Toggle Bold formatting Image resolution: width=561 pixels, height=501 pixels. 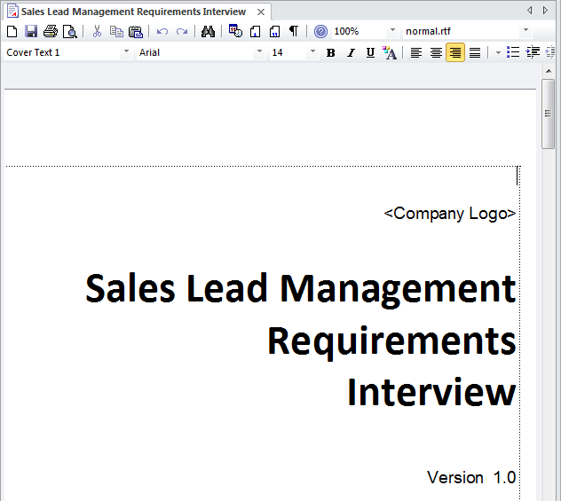click(x=331, y=53)
